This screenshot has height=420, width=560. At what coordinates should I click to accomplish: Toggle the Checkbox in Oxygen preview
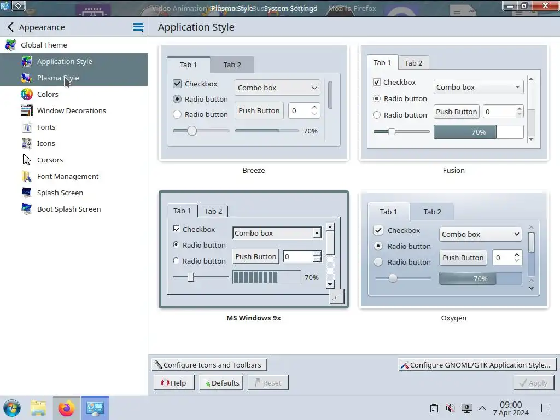coord(378,230)
